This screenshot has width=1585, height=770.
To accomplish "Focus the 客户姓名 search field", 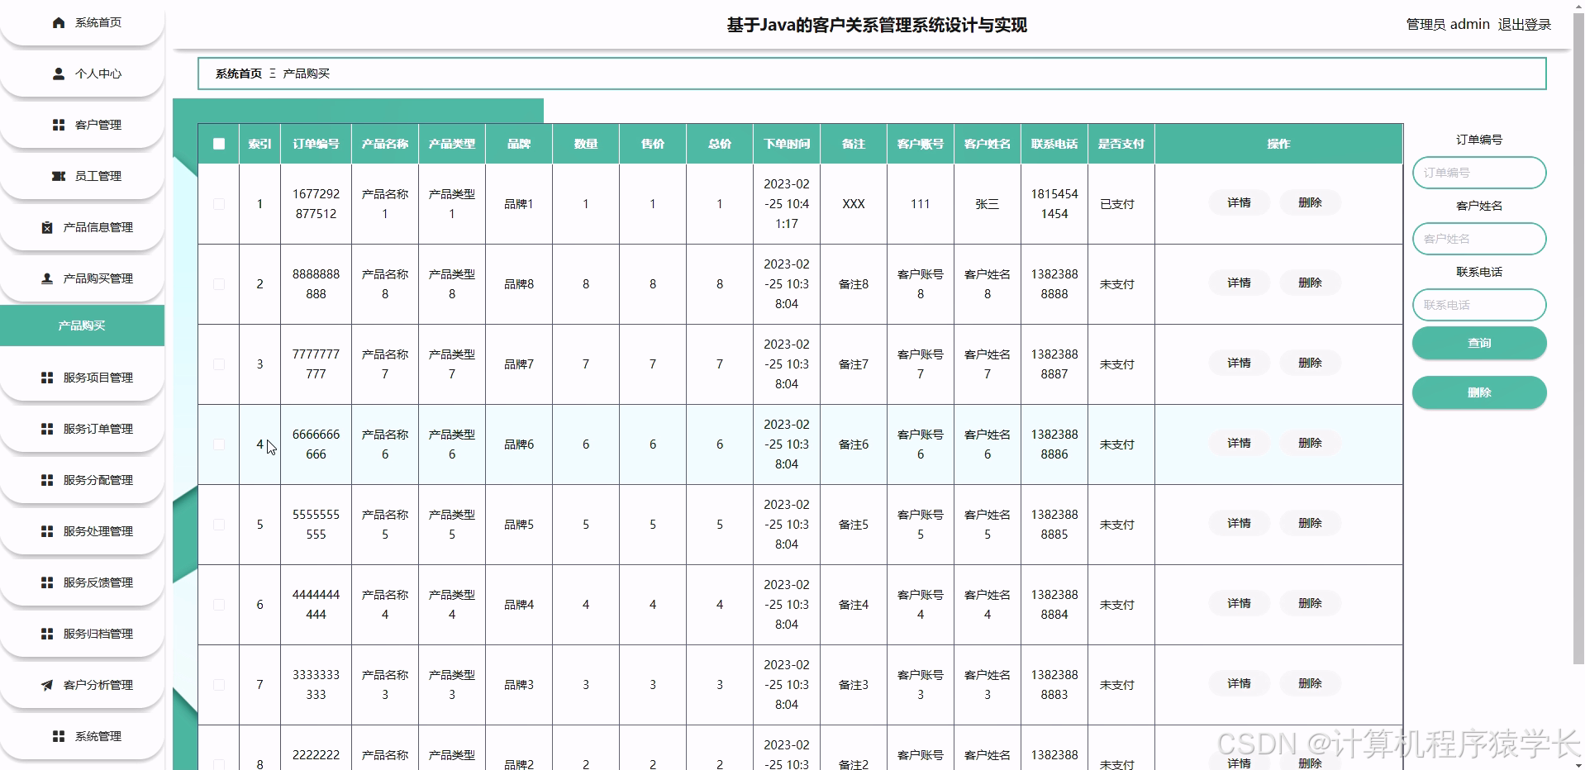I will pos(1479,239).
